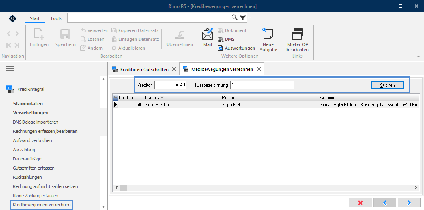This screenshot has height=210, width=424.
Task: Open the filter funnel icon
Action: pyautogui.click(x=243, y=18)
